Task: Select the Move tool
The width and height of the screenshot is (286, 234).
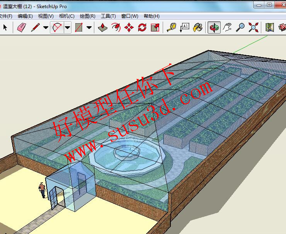Action: 129,27
